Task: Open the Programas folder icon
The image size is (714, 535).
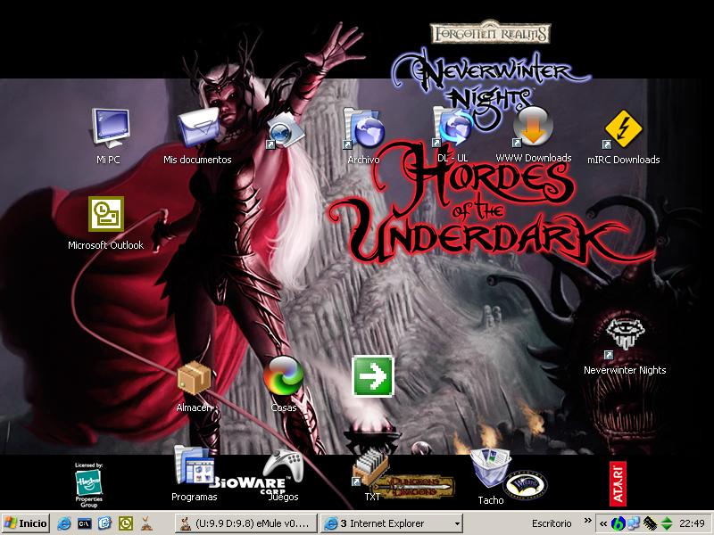Action: 194,466
